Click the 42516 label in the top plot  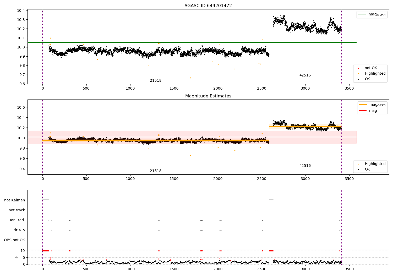[x=305, y=75]
